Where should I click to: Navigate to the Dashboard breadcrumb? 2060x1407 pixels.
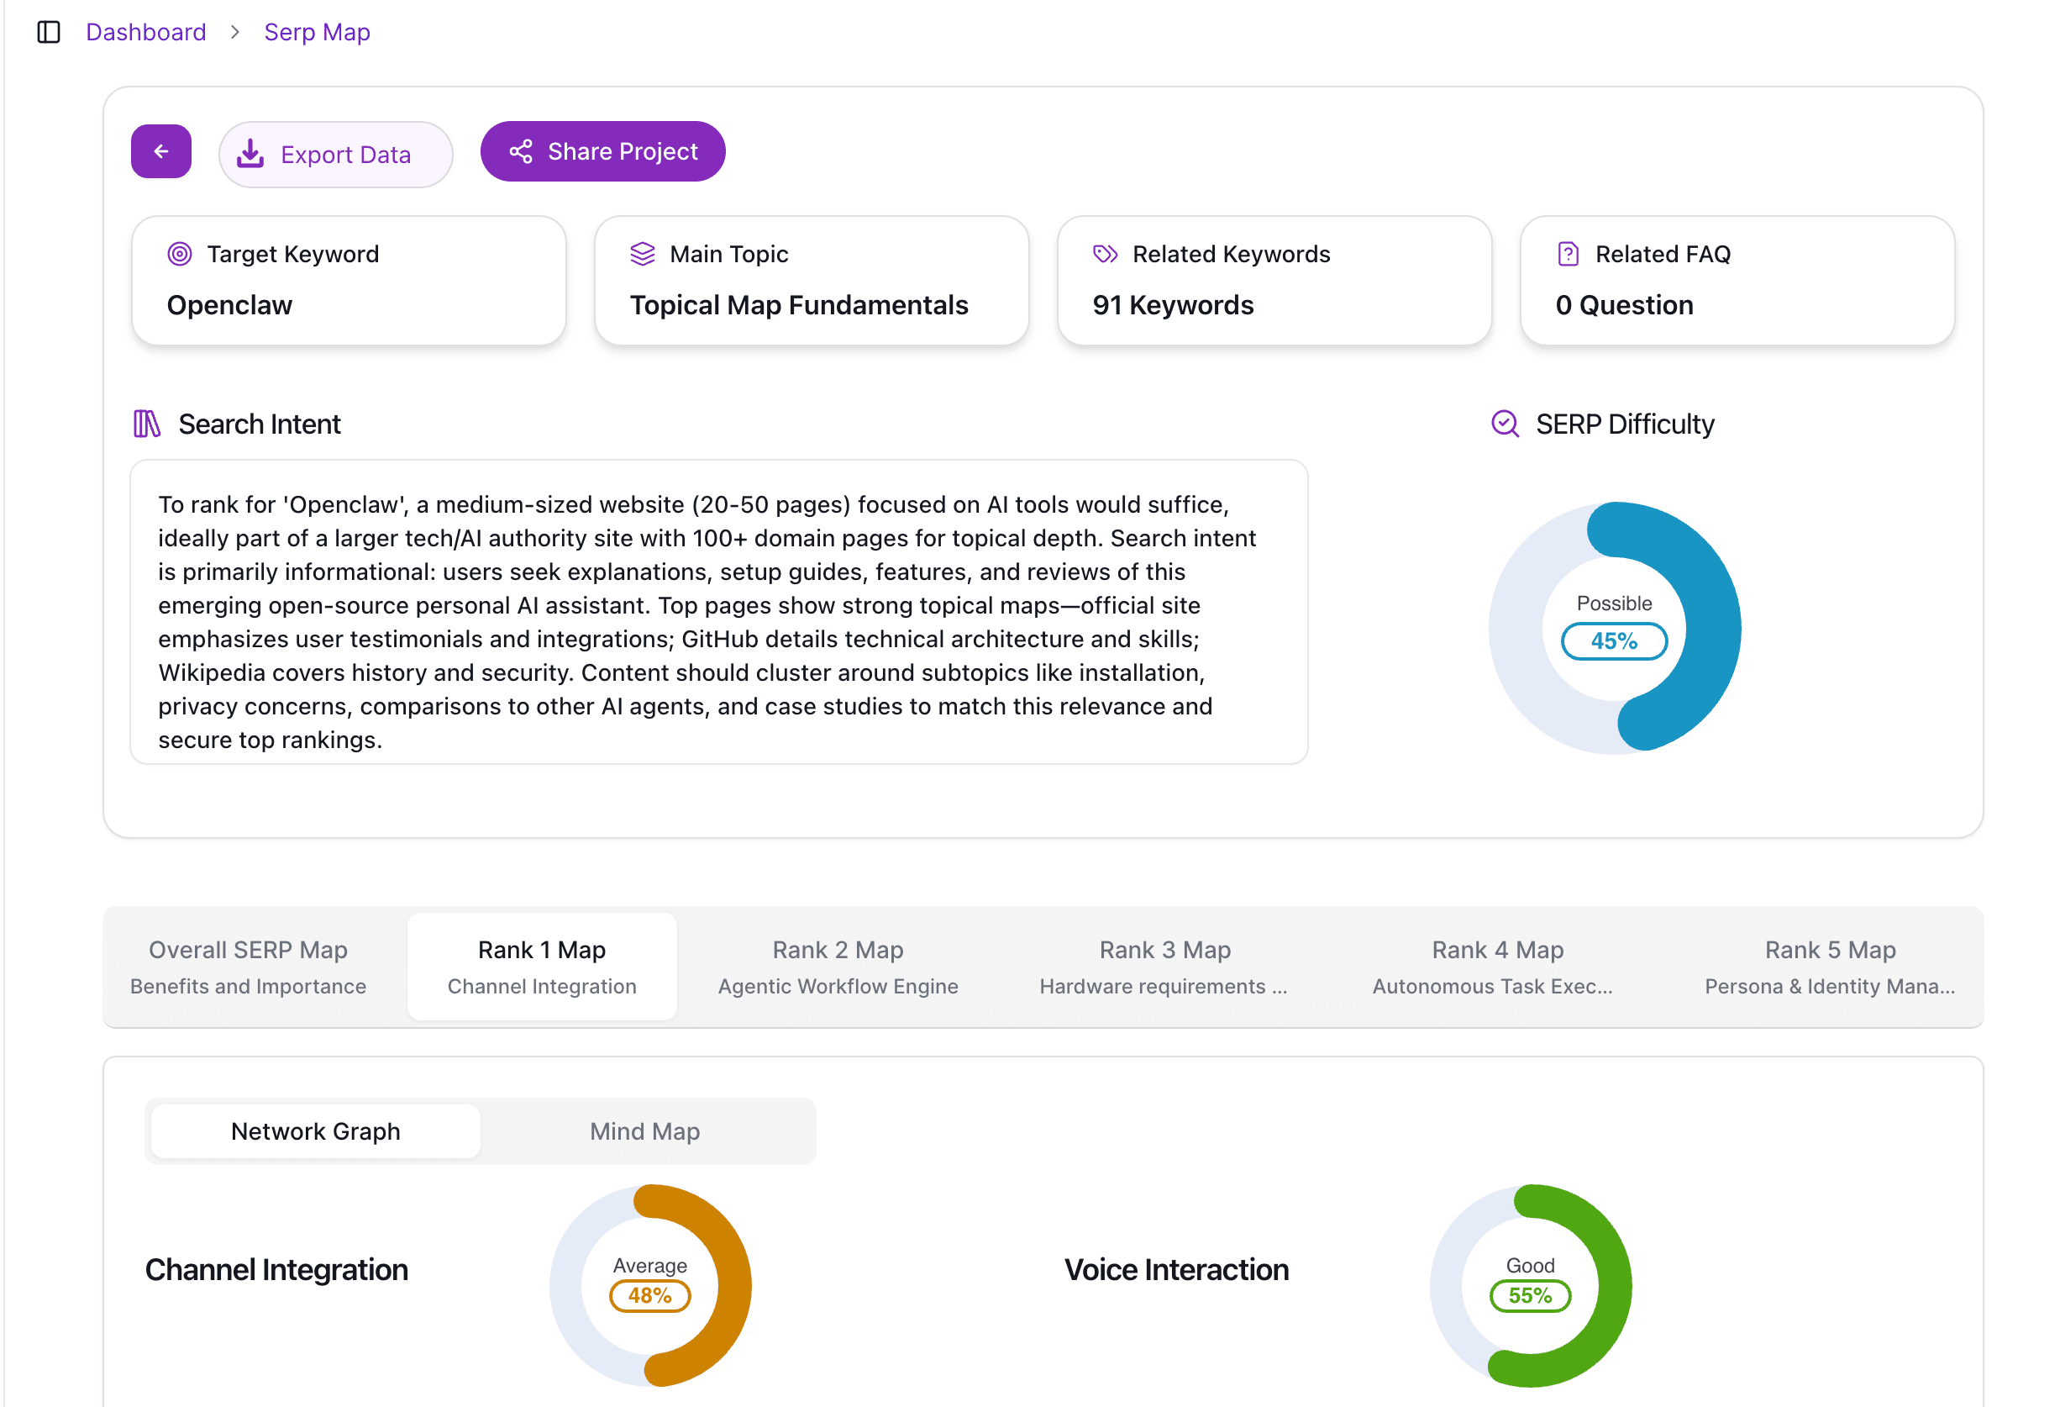tap(145, 32)
